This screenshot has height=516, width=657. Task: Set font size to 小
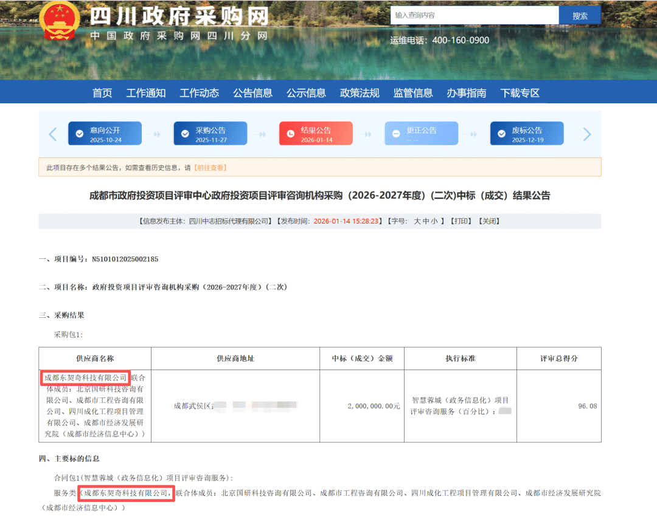(x=434, y=221)
